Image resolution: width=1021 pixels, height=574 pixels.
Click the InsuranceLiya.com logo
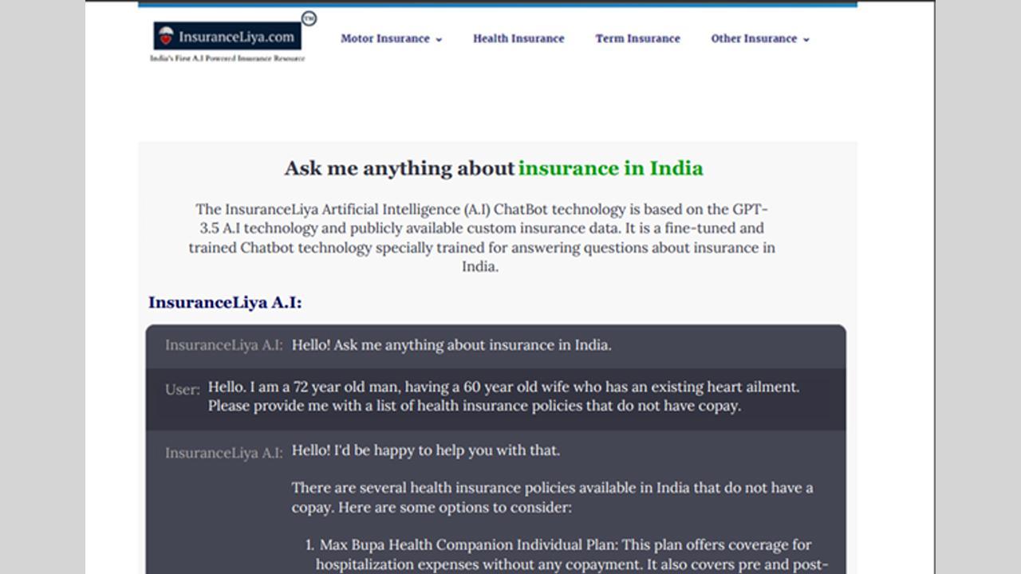229,37
